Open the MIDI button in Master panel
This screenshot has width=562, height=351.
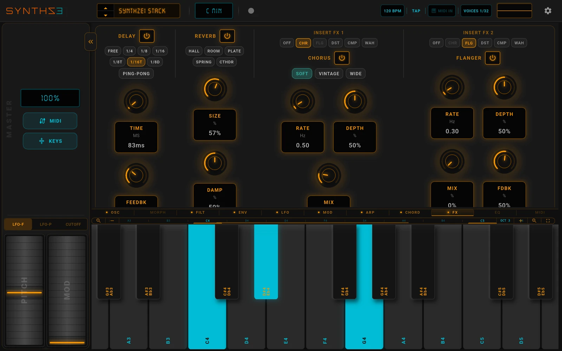tap(50, 121)
